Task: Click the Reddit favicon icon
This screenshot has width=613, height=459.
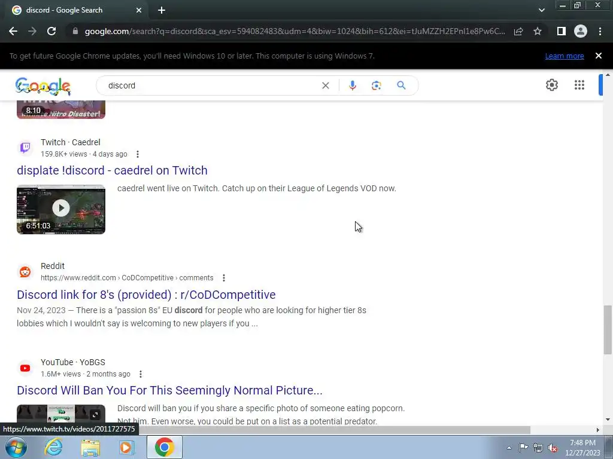Action: tap(25, 272)
